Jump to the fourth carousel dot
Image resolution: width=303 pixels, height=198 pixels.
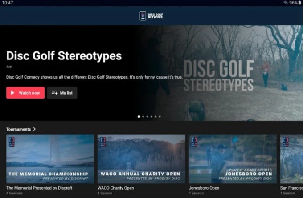coord(151,116)
